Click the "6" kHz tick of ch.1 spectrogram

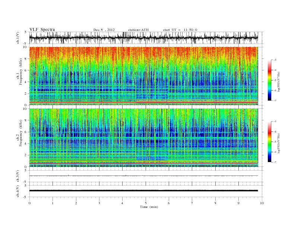pos(26,70)
